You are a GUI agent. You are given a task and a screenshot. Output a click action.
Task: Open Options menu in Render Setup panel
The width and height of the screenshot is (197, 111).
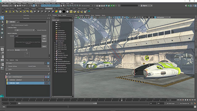12,60
